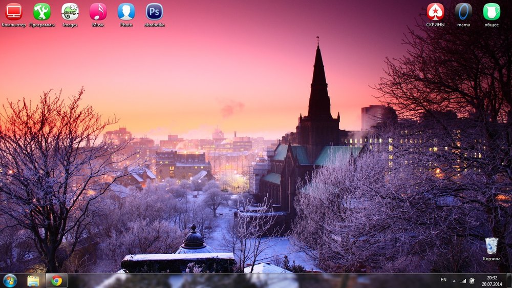Click the battery power tray icon
Viewport: 512px width, 288px height.
tap(472, 281)
